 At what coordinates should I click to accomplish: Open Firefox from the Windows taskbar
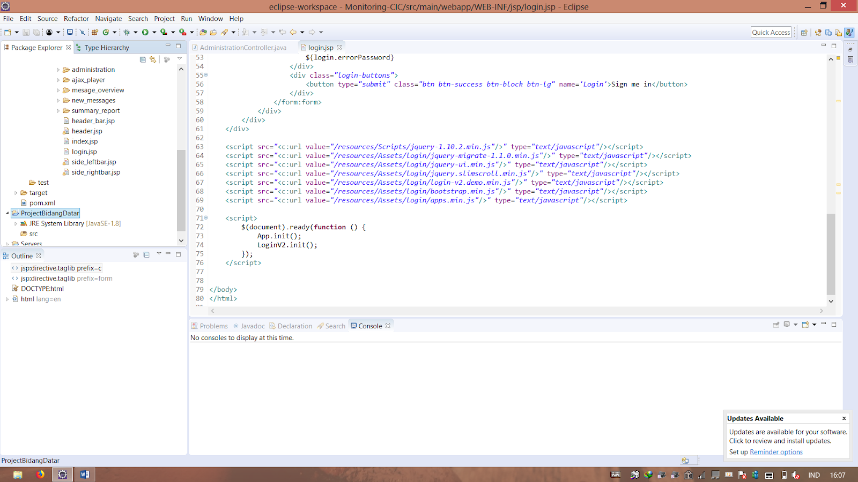[x=40, y=475]
